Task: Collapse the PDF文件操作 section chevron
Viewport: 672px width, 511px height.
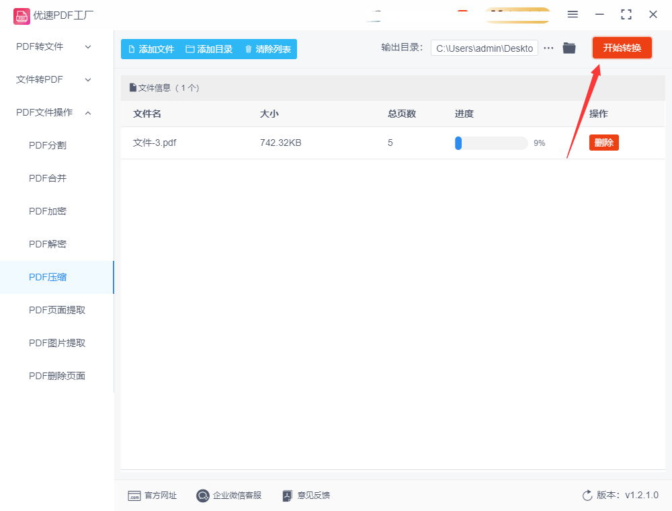Action: pos(88,113)
